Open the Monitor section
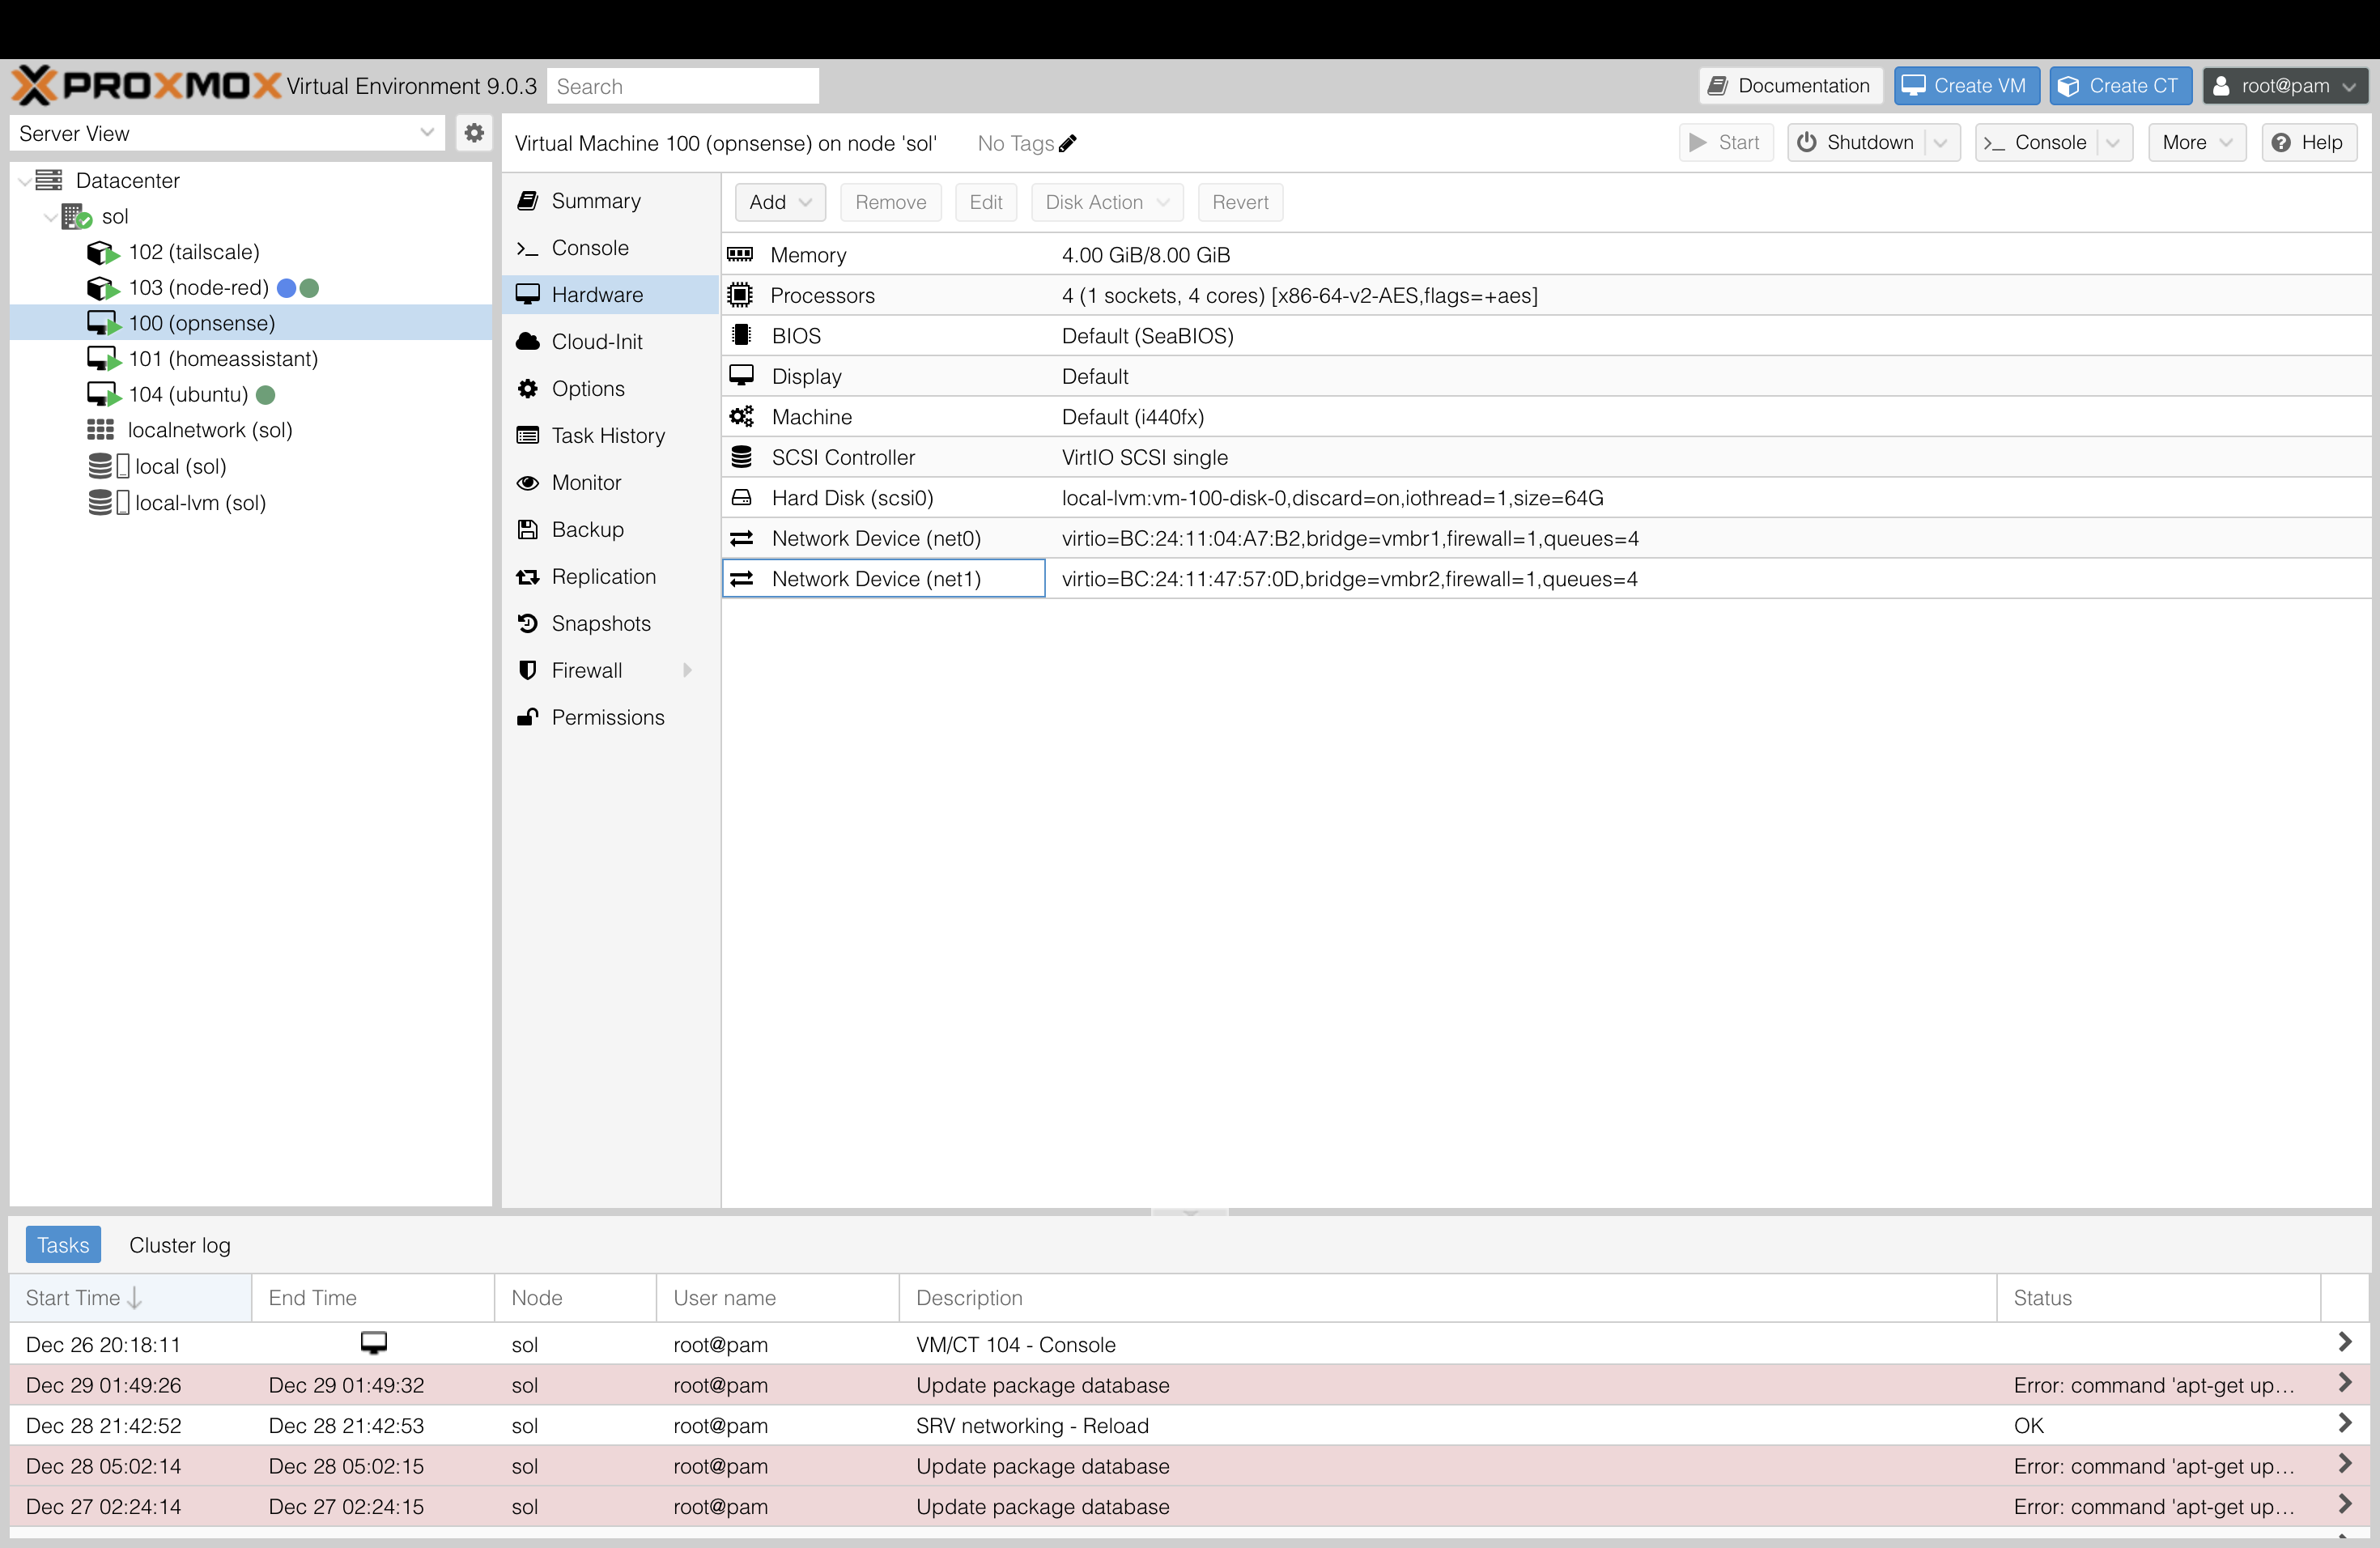The width and height of the screenshot is (2380, 1548). (586, 482)
